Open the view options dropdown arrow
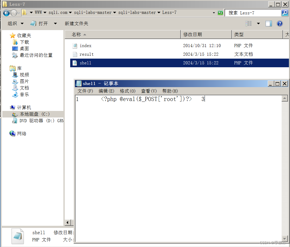Viewport: 290px width, 247px height. (x=258, y=24)
